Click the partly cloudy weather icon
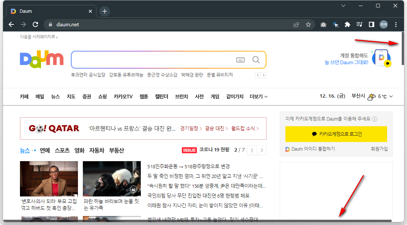 tap(372, 97)
